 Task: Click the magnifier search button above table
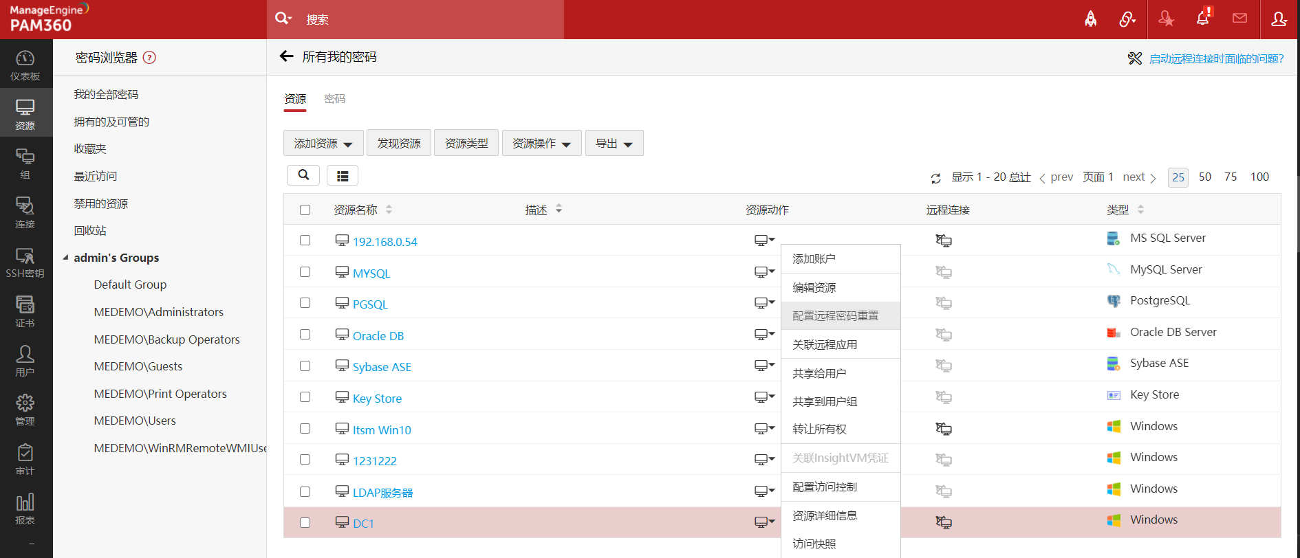click(x=303, y=175)
